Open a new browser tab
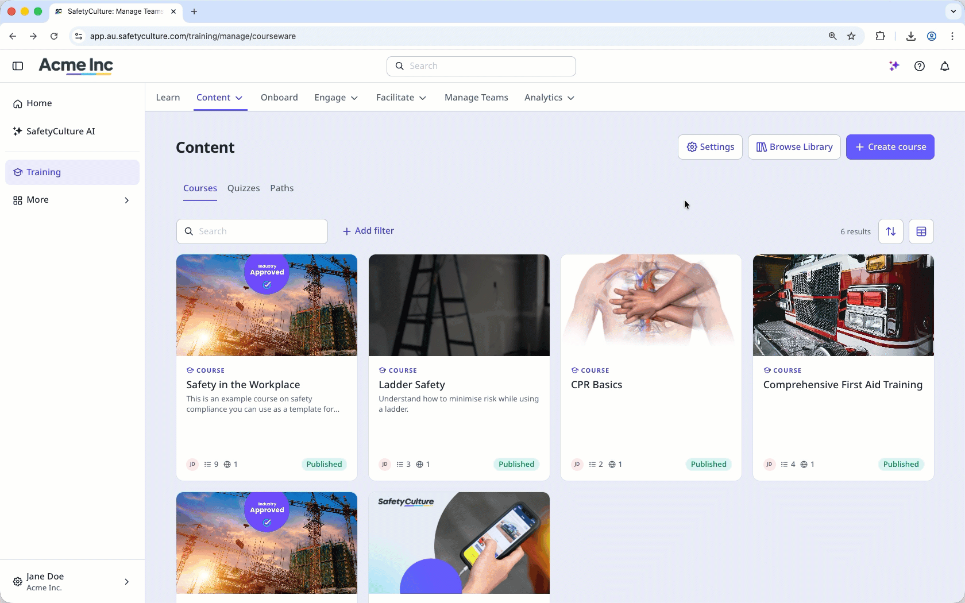 (x=194, y=11)
